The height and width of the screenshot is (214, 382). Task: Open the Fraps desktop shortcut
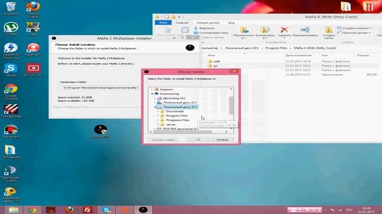coord(33,29)
